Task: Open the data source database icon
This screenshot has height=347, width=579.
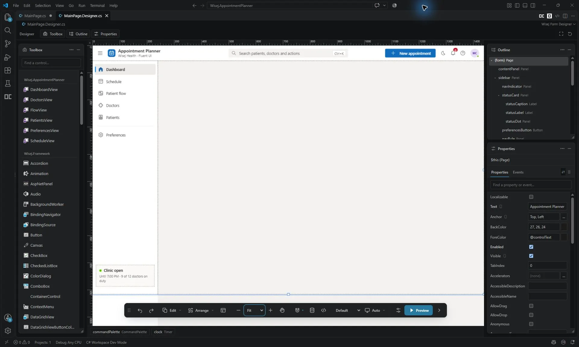Action: 312,310
